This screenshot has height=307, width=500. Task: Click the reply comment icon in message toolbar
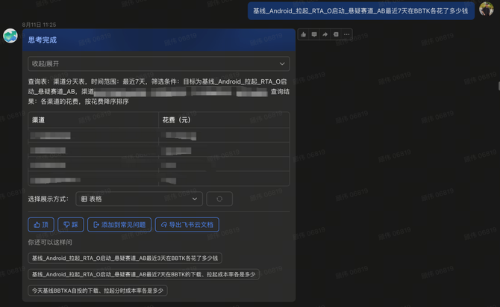pyautogui.click(x=314, y=34)
